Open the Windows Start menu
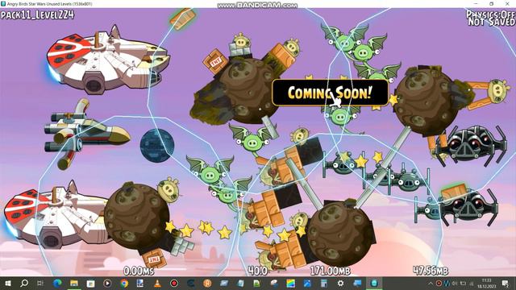This screenshot has height=290, width=516. coord(7,283)
